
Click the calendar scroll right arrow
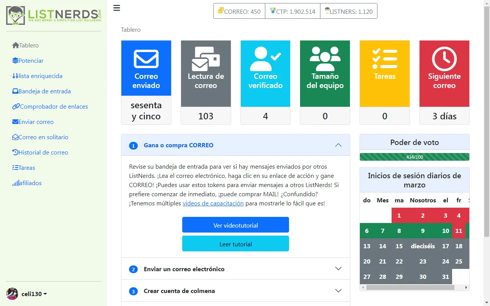[466, 287]
